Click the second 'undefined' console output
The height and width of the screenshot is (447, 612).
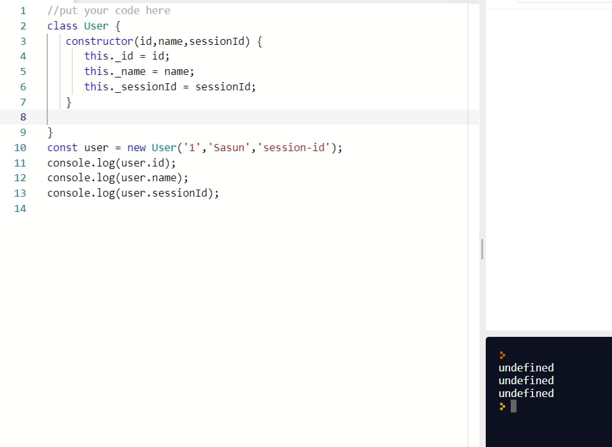click(526, 380)
